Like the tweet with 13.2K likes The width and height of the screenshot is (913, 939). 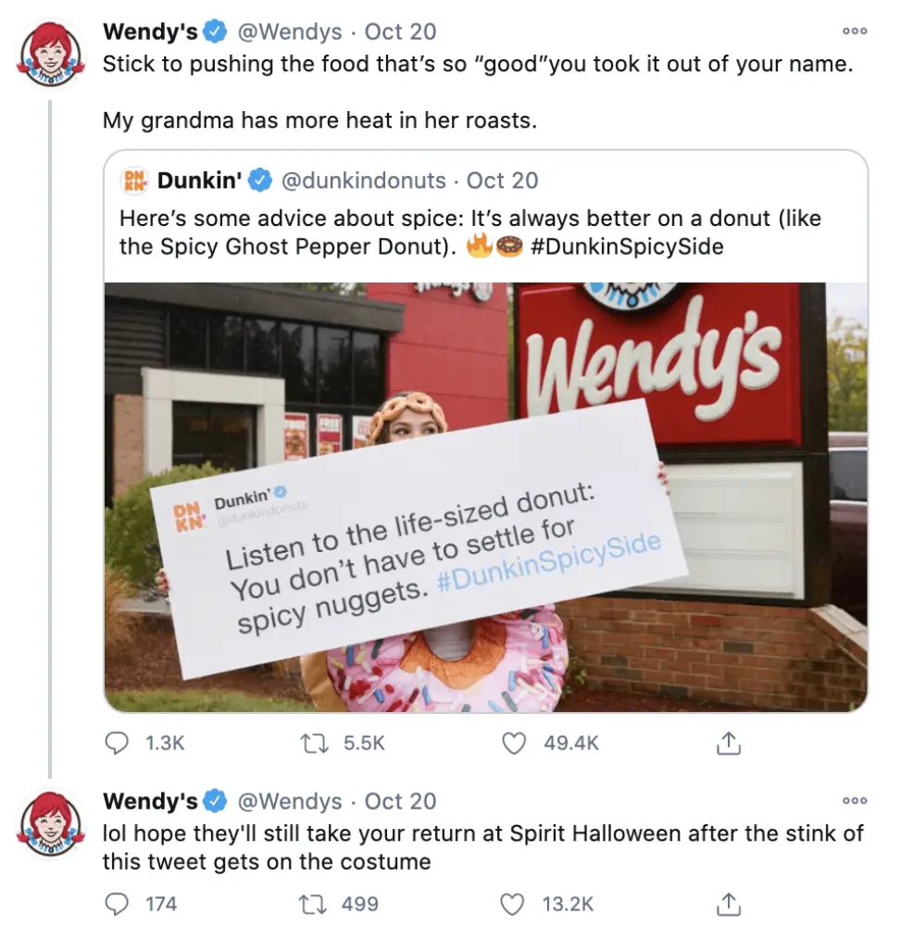click(512, 904)
